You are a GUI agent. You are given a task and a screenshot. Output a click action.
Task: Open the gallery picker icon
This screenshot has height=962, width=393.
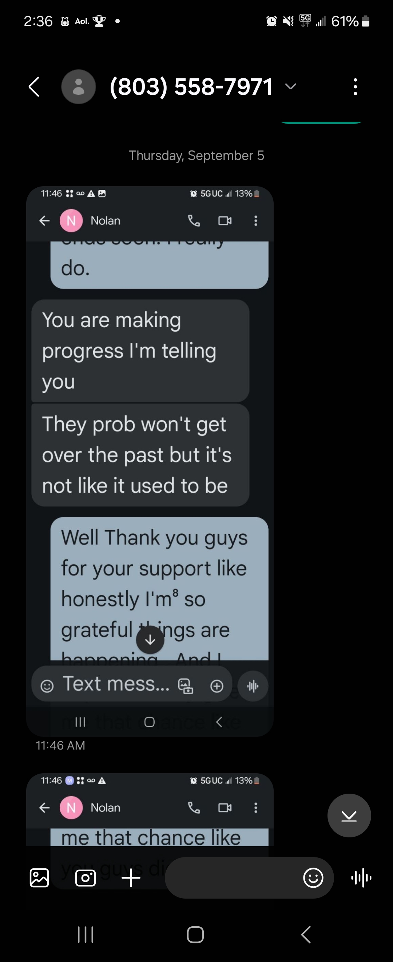[39, 877]
